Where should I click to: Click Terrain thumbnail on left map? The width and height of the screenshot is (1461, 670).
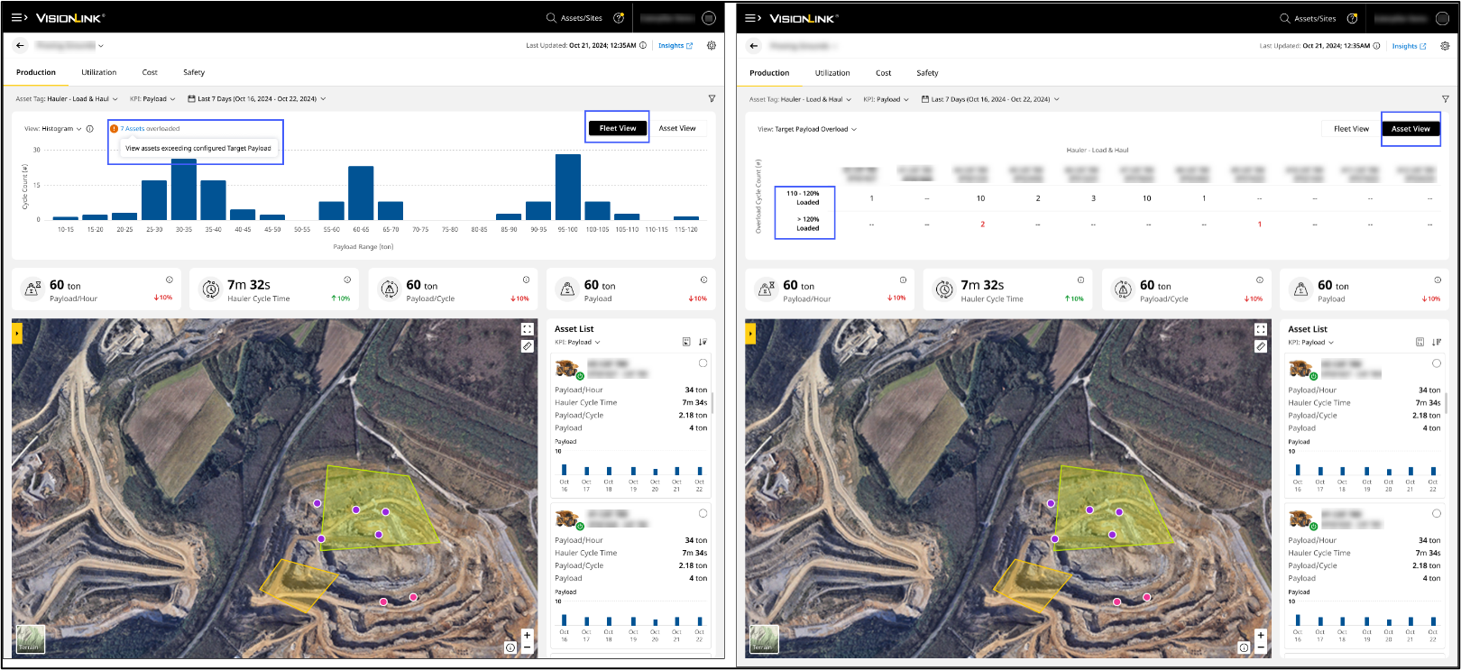[x=30, y=638]
